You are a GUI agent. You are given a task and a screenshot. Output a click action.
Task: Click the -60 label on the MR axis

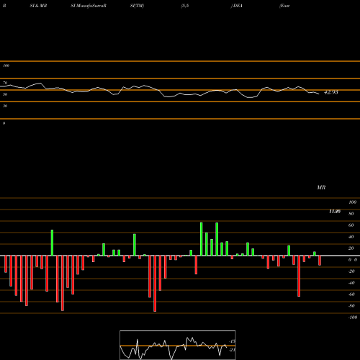351,294
